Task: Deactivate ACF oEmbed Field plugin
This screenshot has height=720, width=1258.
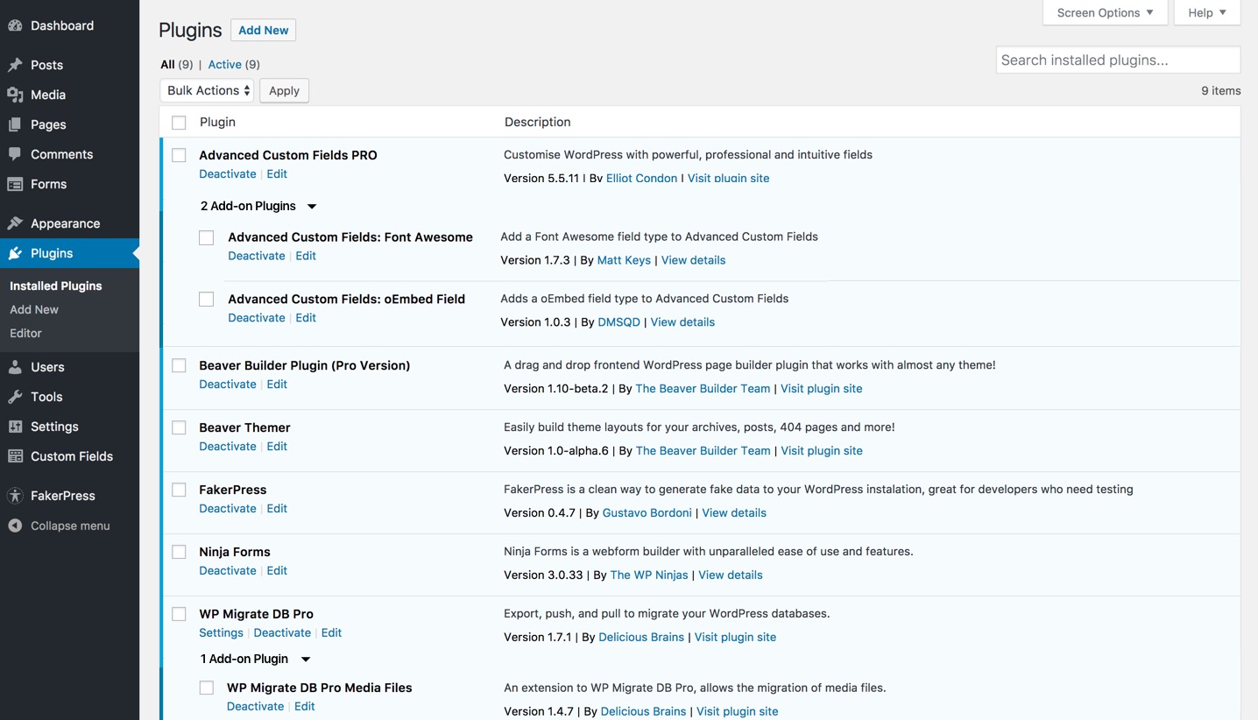Action: point(257,317)
